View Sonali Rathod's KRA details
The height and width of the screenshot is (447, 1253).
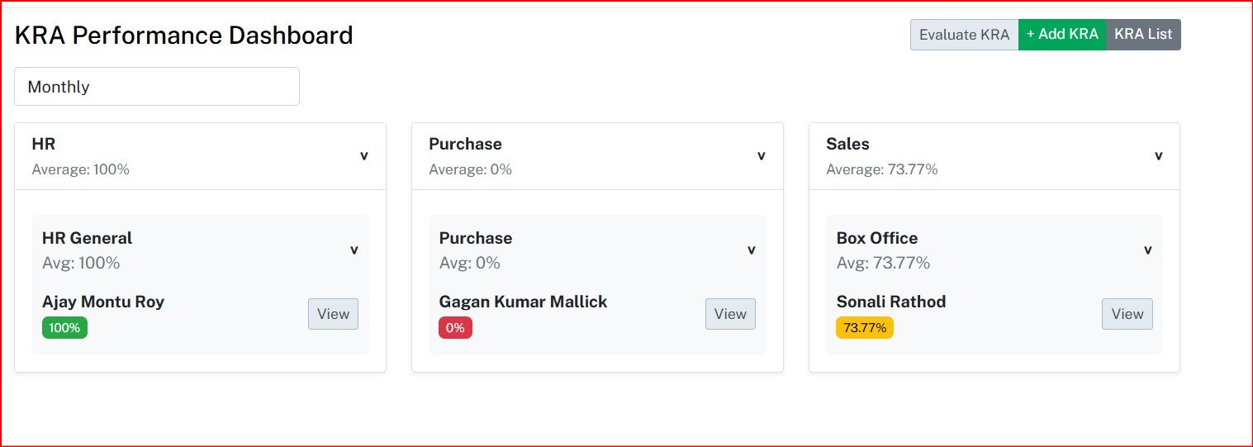[x=1127, y=314]
